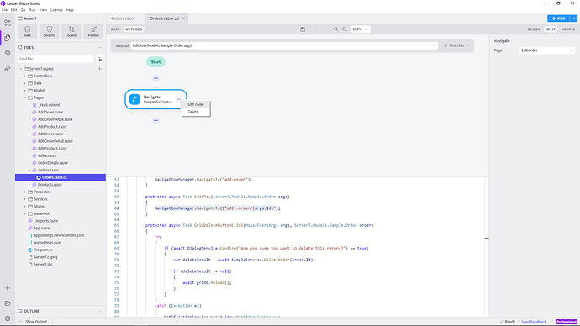The height and width of the screenshot is (326, 580).
Task: Collapse the Pages folder
Action: point(25,98)
